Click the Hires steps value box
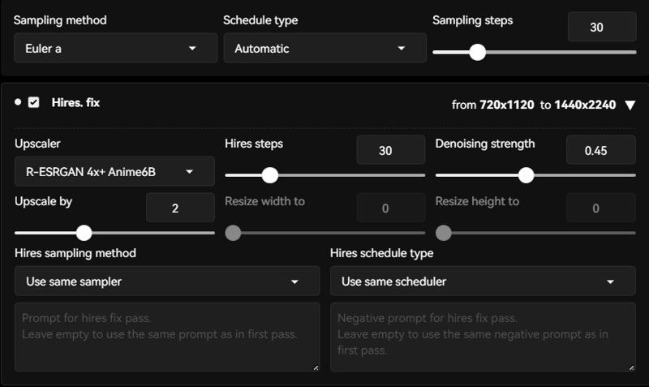Screen dimensions: 649x387 (391, 150)
